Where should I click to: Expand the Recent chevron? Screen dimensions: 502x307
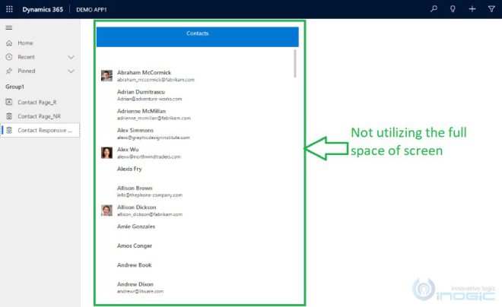(x=71, y=57)
